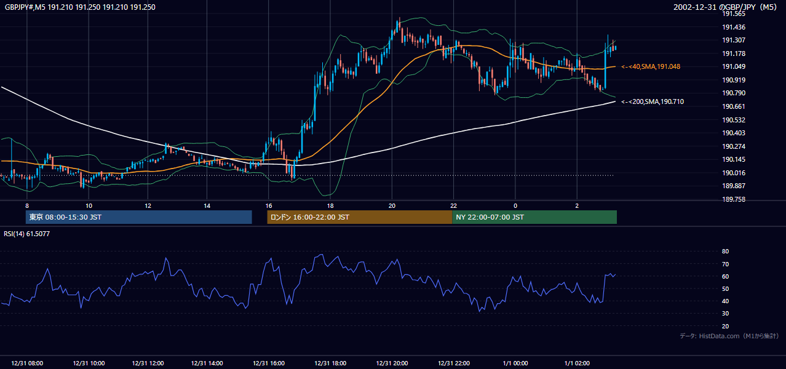Click price axis value 190.016
Image resolution: width=786 pixels, height=369 pixels.
pyautogui.click(x=733, y=173)
